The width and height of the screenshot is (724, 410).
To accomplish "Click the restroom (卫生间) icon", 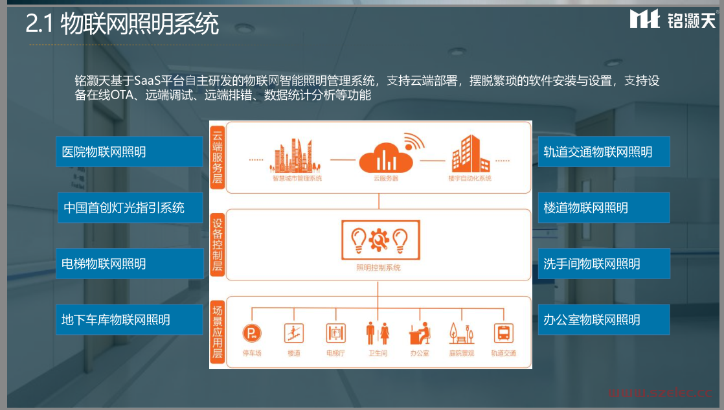I will click(378, 333).
